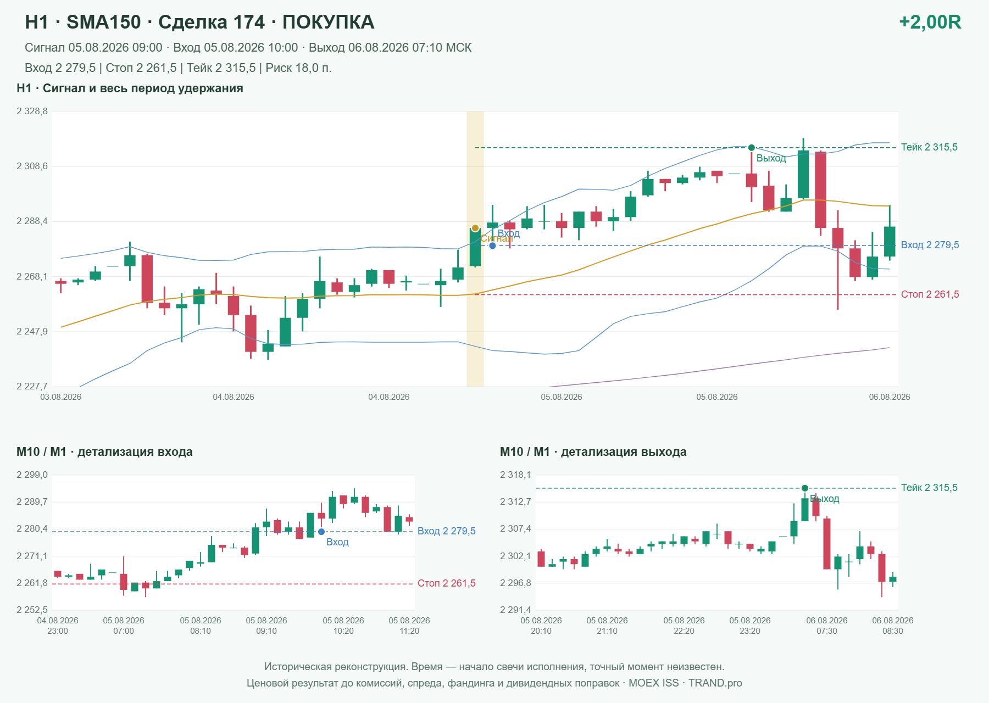Click the '03.08.2026' x-axis date label
This screenshot has height=703, width=989.
click(x=60, y=397)
